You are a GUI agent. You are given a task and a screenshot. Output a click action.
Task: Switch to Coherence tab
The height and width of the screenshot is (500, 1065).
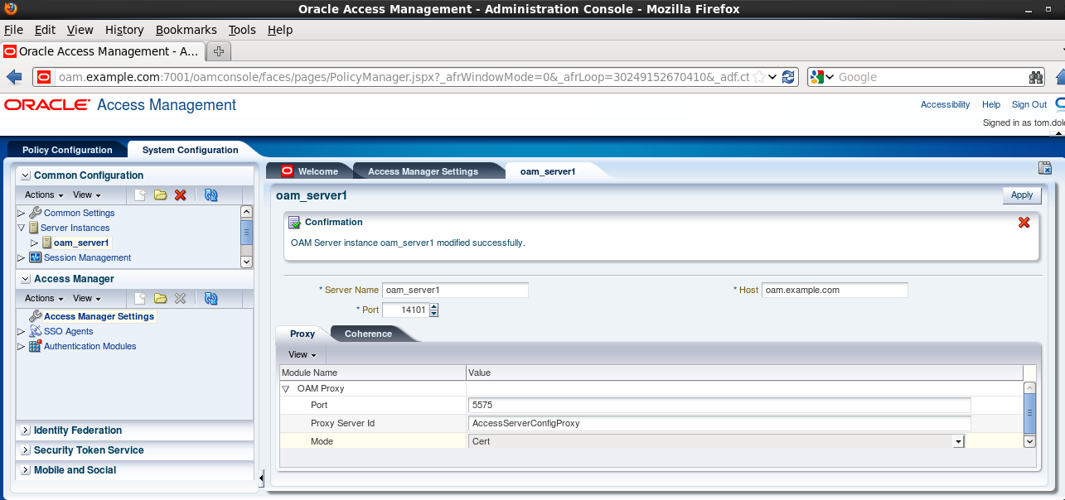click(368, 334)
